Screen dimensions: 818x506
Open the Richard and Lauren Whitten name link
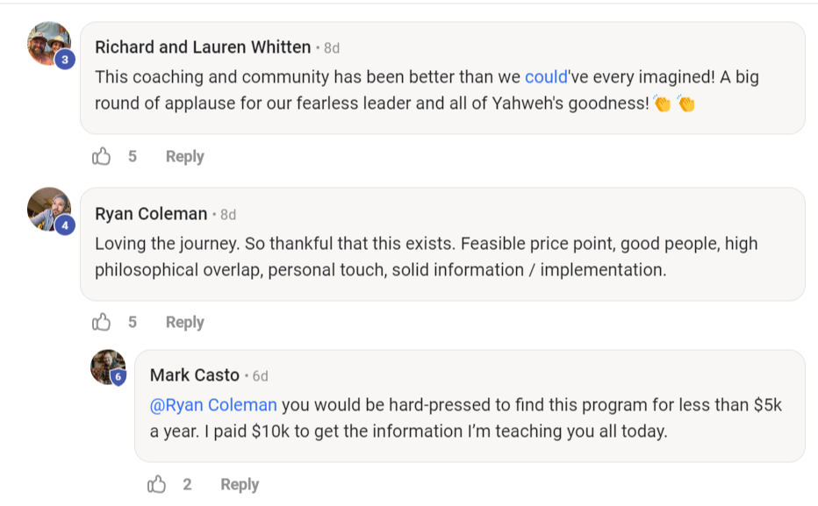coord(203,47)
